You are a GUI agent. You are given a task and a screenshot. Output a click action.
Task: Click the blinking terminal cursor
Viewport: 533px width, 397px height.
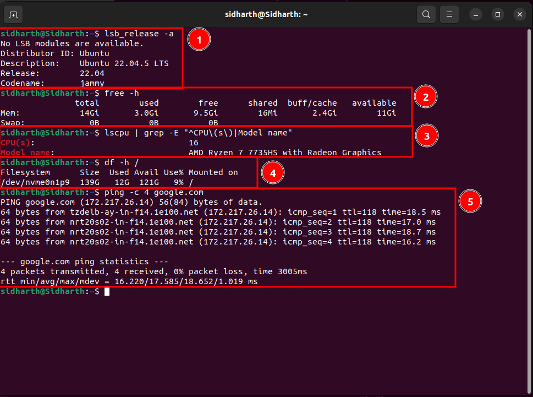106,291
